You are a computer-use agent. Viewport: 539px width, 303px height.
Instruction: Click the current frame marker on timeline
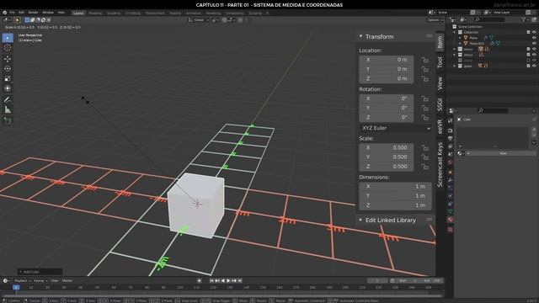(x=16, y=287)
